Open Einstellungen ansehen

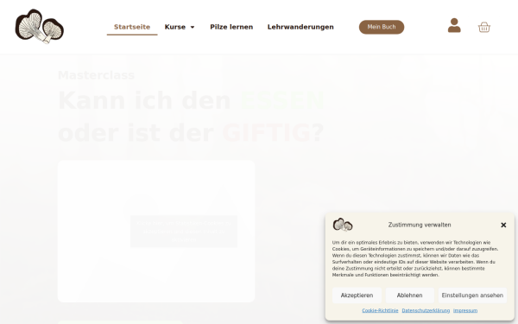point(472,295)
